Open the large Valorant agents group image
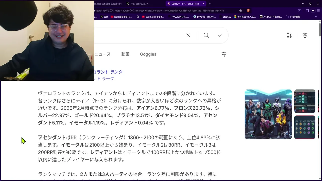This screenshot has height=181, width=322. click(x=268, y=114)
